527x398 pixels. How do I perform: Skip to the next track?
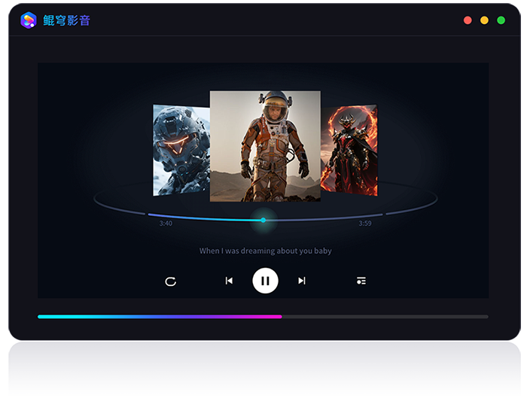[301, 281]
